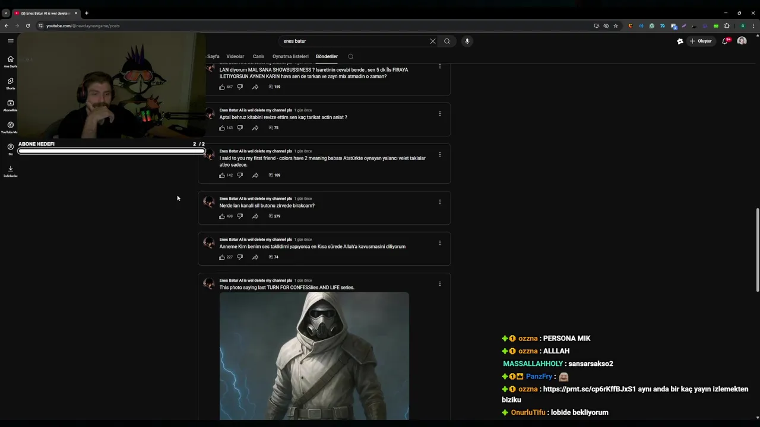Image resolution: width=760 pixels, height=427 pixels.
Task: Open Abonelikler in the sidebar
Action: point(10,106)
